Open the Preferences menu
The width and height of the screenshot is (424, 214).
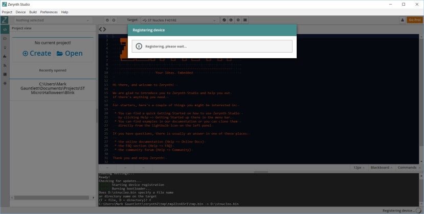click(x=49, y=12)
